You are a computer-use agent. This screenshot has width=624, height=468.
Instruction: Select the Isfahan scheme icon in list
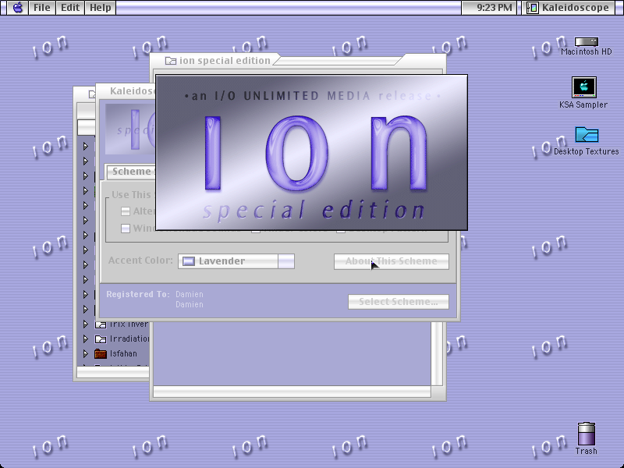point(101,353)
